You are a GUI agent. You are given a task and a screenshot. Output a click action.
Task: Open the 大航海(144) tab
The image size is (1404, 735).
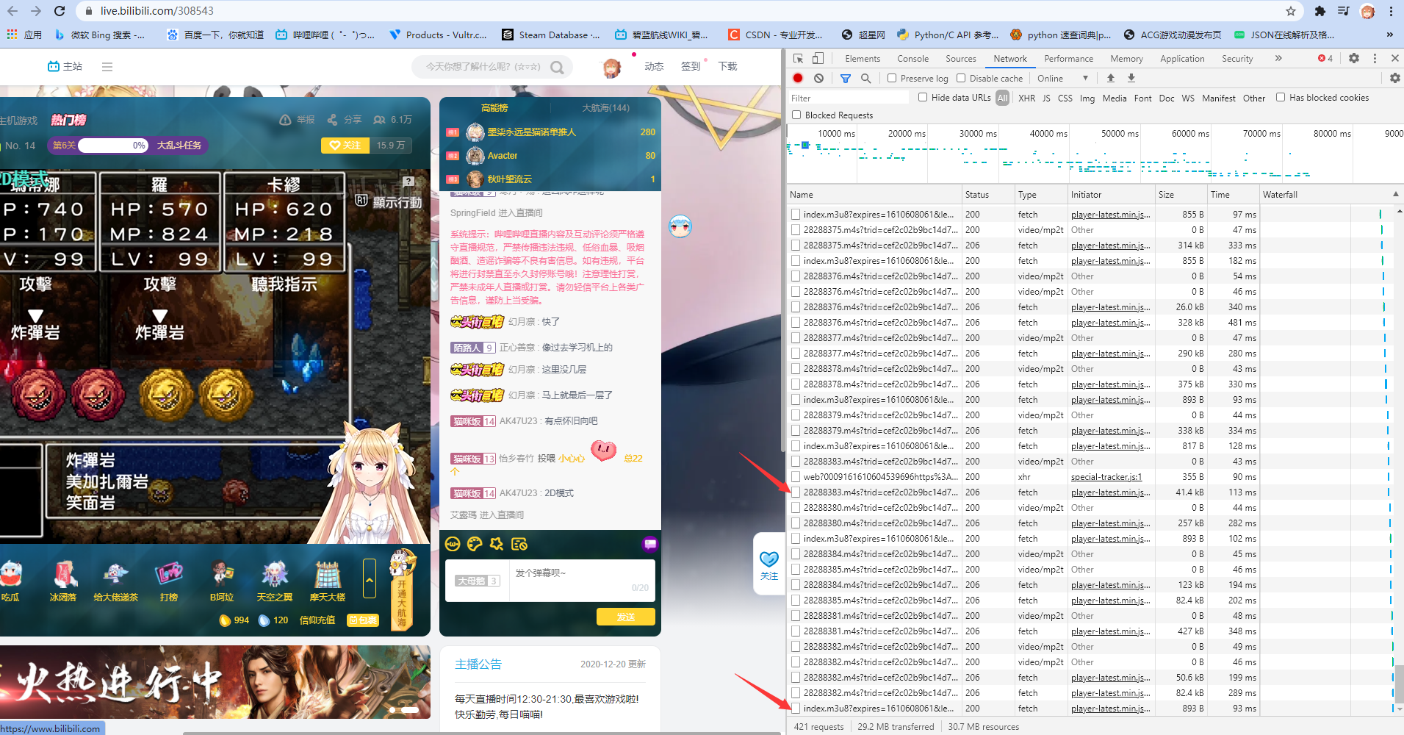point(605,108)
